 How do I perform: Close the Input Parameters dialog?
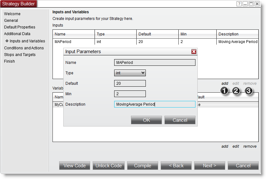(194, 52)
